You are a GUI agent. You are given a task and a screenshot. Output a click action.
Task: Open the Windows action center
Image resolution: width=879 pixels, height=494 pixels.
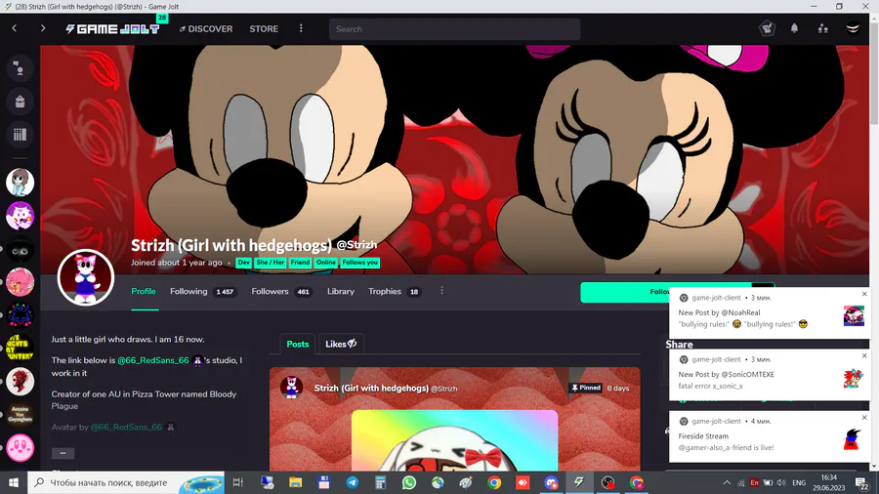click(x=862, y=482)
